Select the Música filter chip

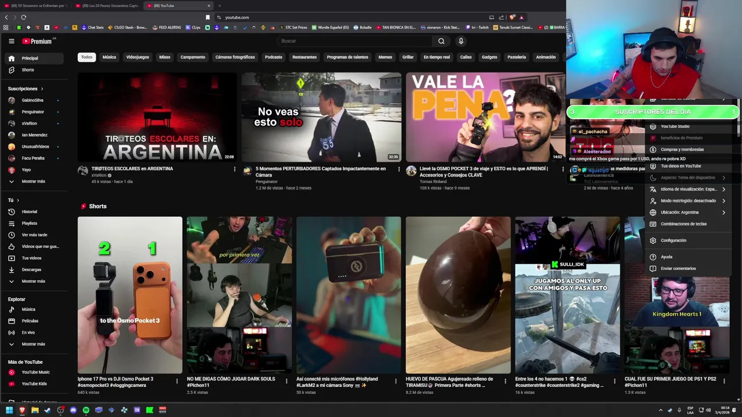click(x=109, y=57)
